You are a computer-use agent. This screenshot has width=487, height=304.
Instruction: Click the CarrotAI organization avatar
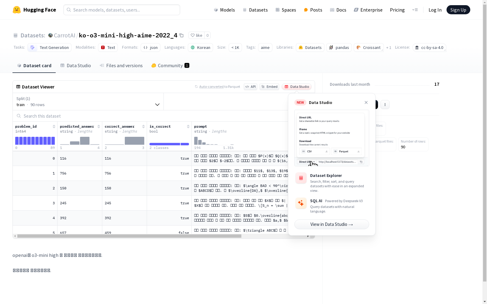pyautogui.click(x=51, y=35)
